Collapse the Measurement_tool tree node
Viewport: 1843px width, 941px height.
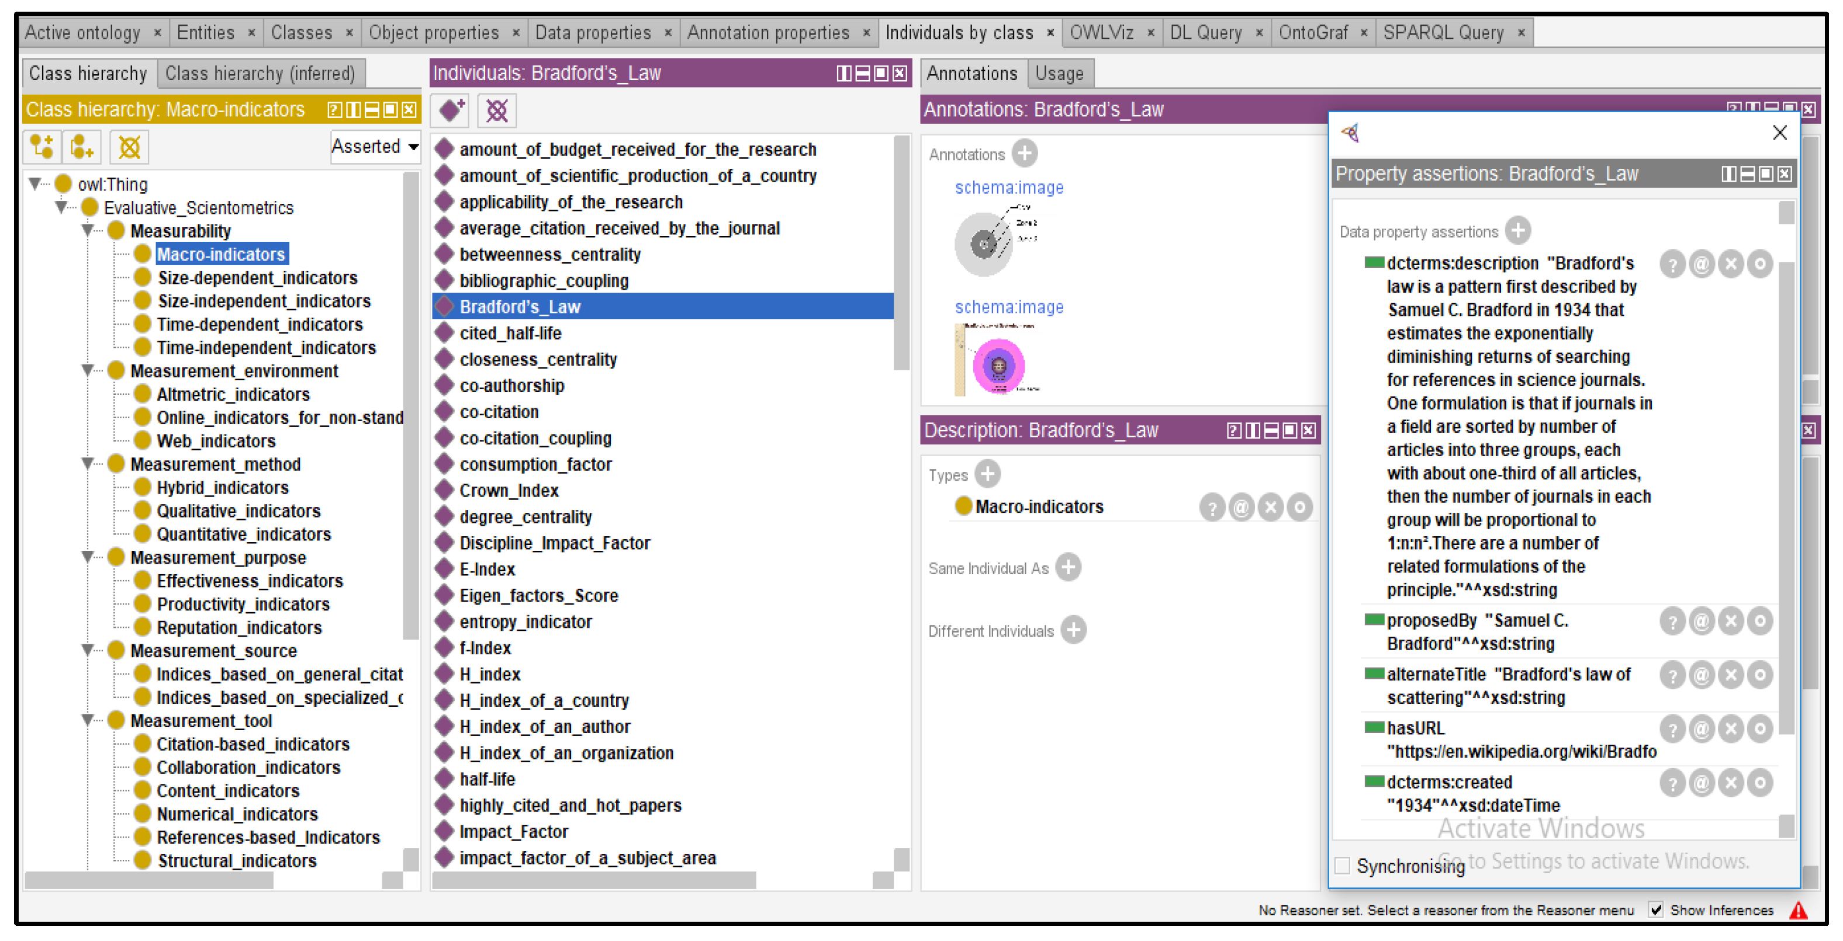click(87, 721)
